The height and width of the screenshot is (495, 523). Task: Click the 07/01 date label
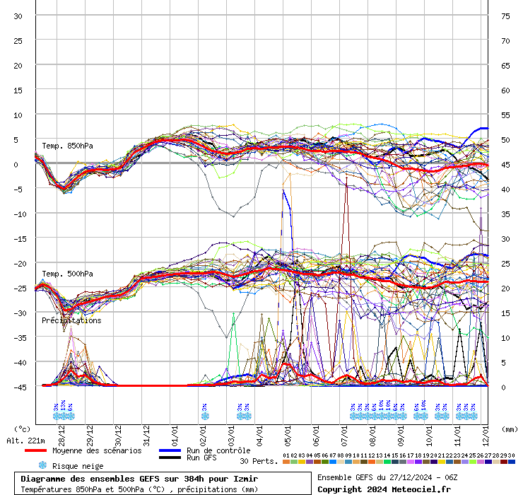tap(345, 436)
